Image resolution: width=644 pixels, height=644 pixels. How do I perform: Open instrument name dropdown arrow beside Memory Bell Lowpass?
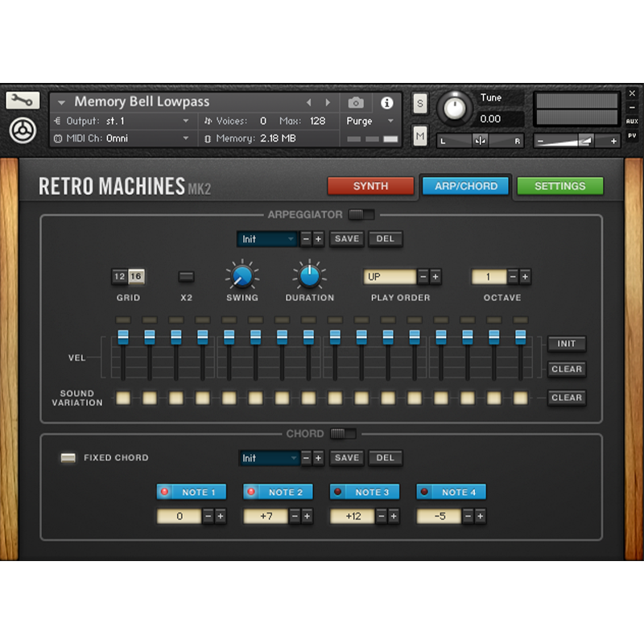(61, 102)
